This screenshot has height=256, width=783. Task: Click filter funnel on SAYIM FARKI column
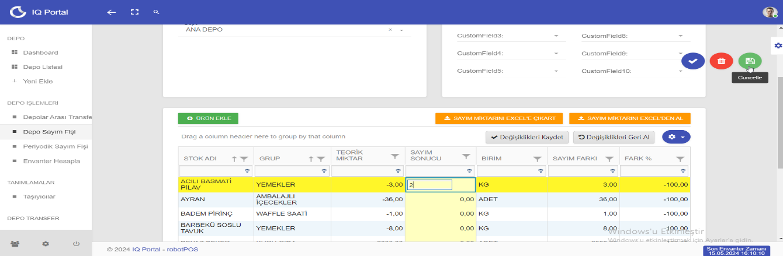click(x=609, y=159)
